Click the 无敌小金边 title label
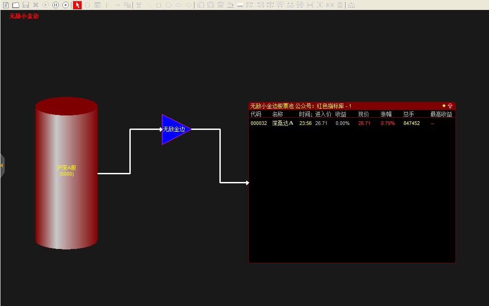 coord(24,16)
